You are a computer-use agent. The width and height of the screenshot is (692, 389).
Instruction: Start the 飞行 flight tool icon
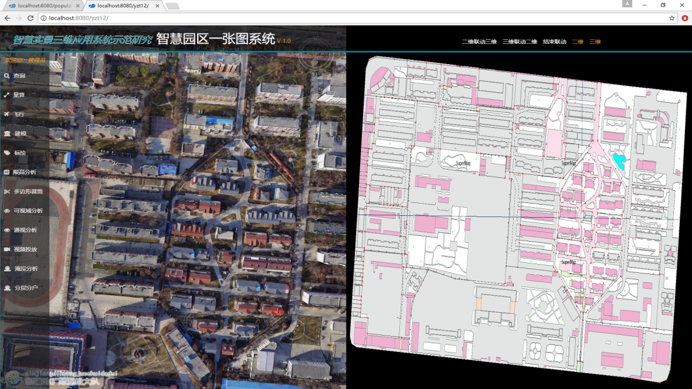click(x=6, y=114)
